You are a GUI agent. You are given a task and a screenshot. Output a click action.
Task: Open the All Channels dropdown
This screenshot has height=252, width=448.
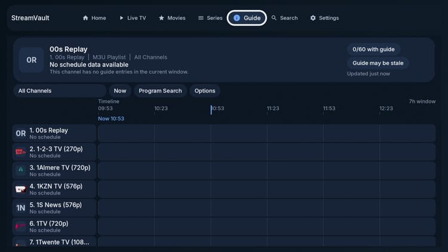tap(59, 91)
